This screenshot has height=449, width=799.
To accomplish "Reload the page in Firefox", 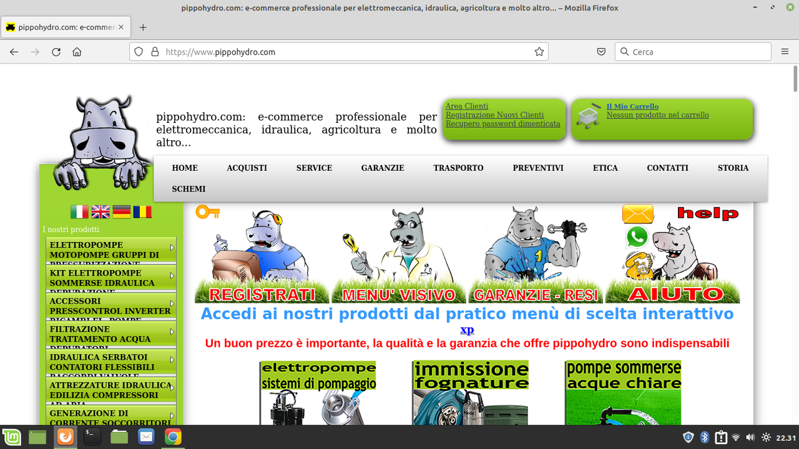I will tap(56, 52).
